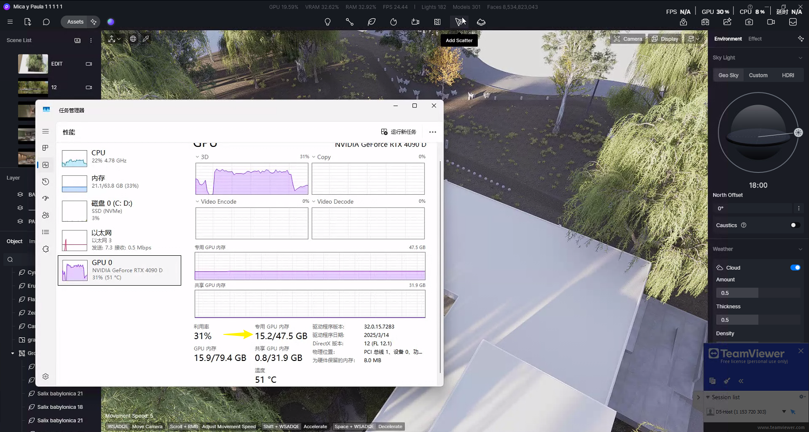
Task: Select scene thumbnail named 12
Action: [x=33, y=87]
